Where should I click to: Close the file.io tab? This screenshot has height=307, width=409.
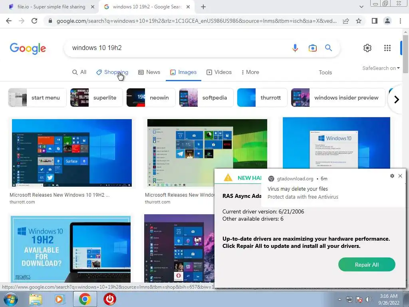[x=92, y=7]
